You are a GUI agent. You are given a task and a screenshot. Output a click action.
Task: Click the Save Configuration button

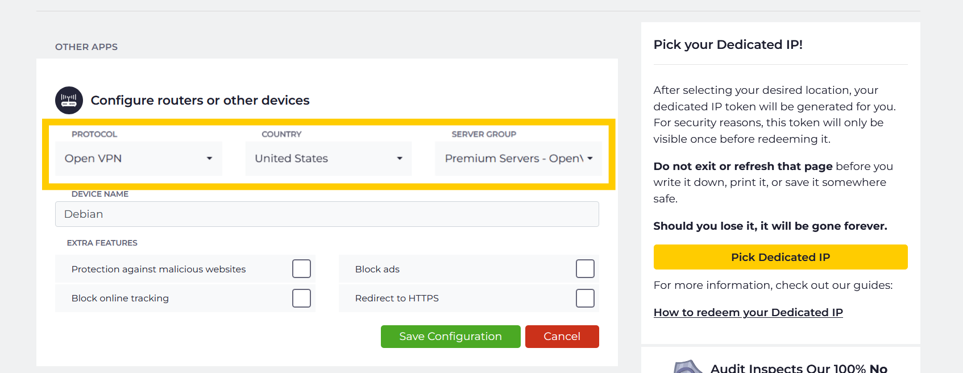(x=451, y=337)
